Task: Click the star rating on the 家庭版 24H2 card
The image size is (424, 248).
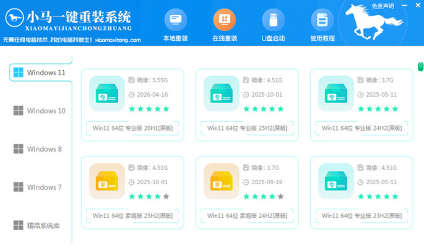Action: 264,196
